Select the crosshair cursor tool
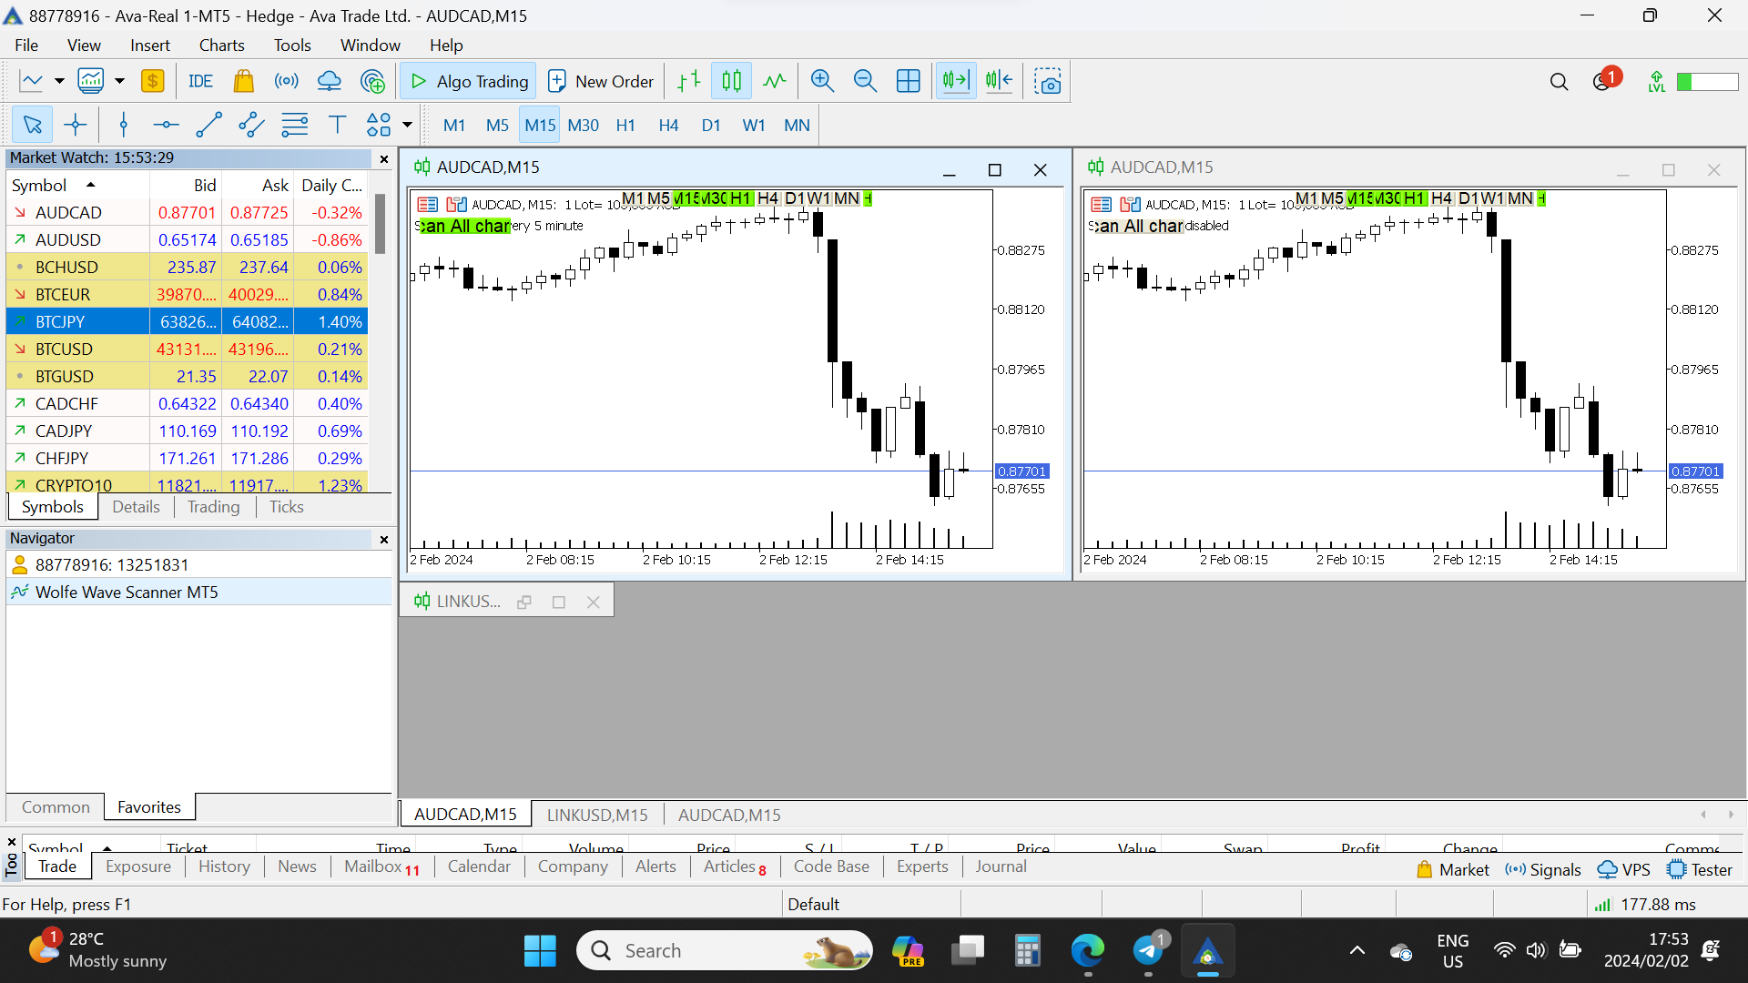Image resolution: width=1748 pixels, height=983 pixels. [x=76, y=125]
